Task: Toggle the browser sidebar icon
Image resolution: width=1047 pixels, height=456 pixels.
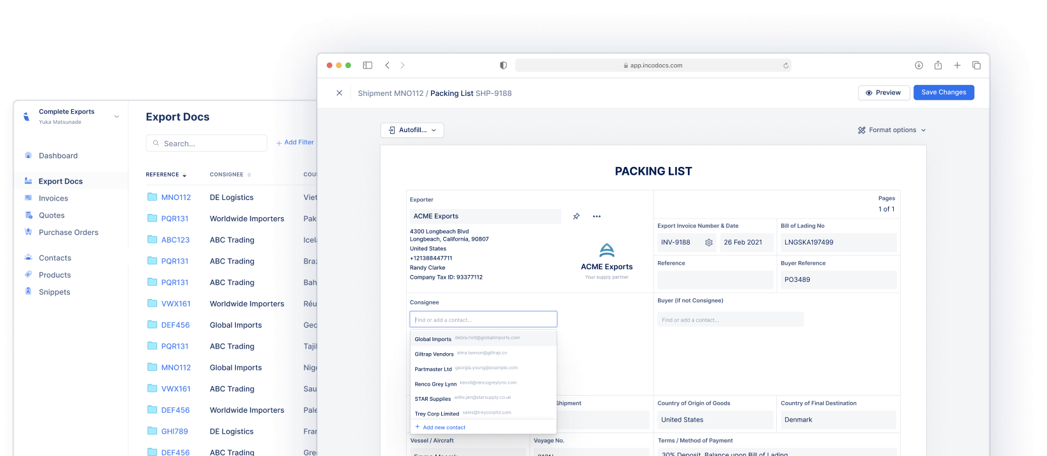Action: pos(367,65)
